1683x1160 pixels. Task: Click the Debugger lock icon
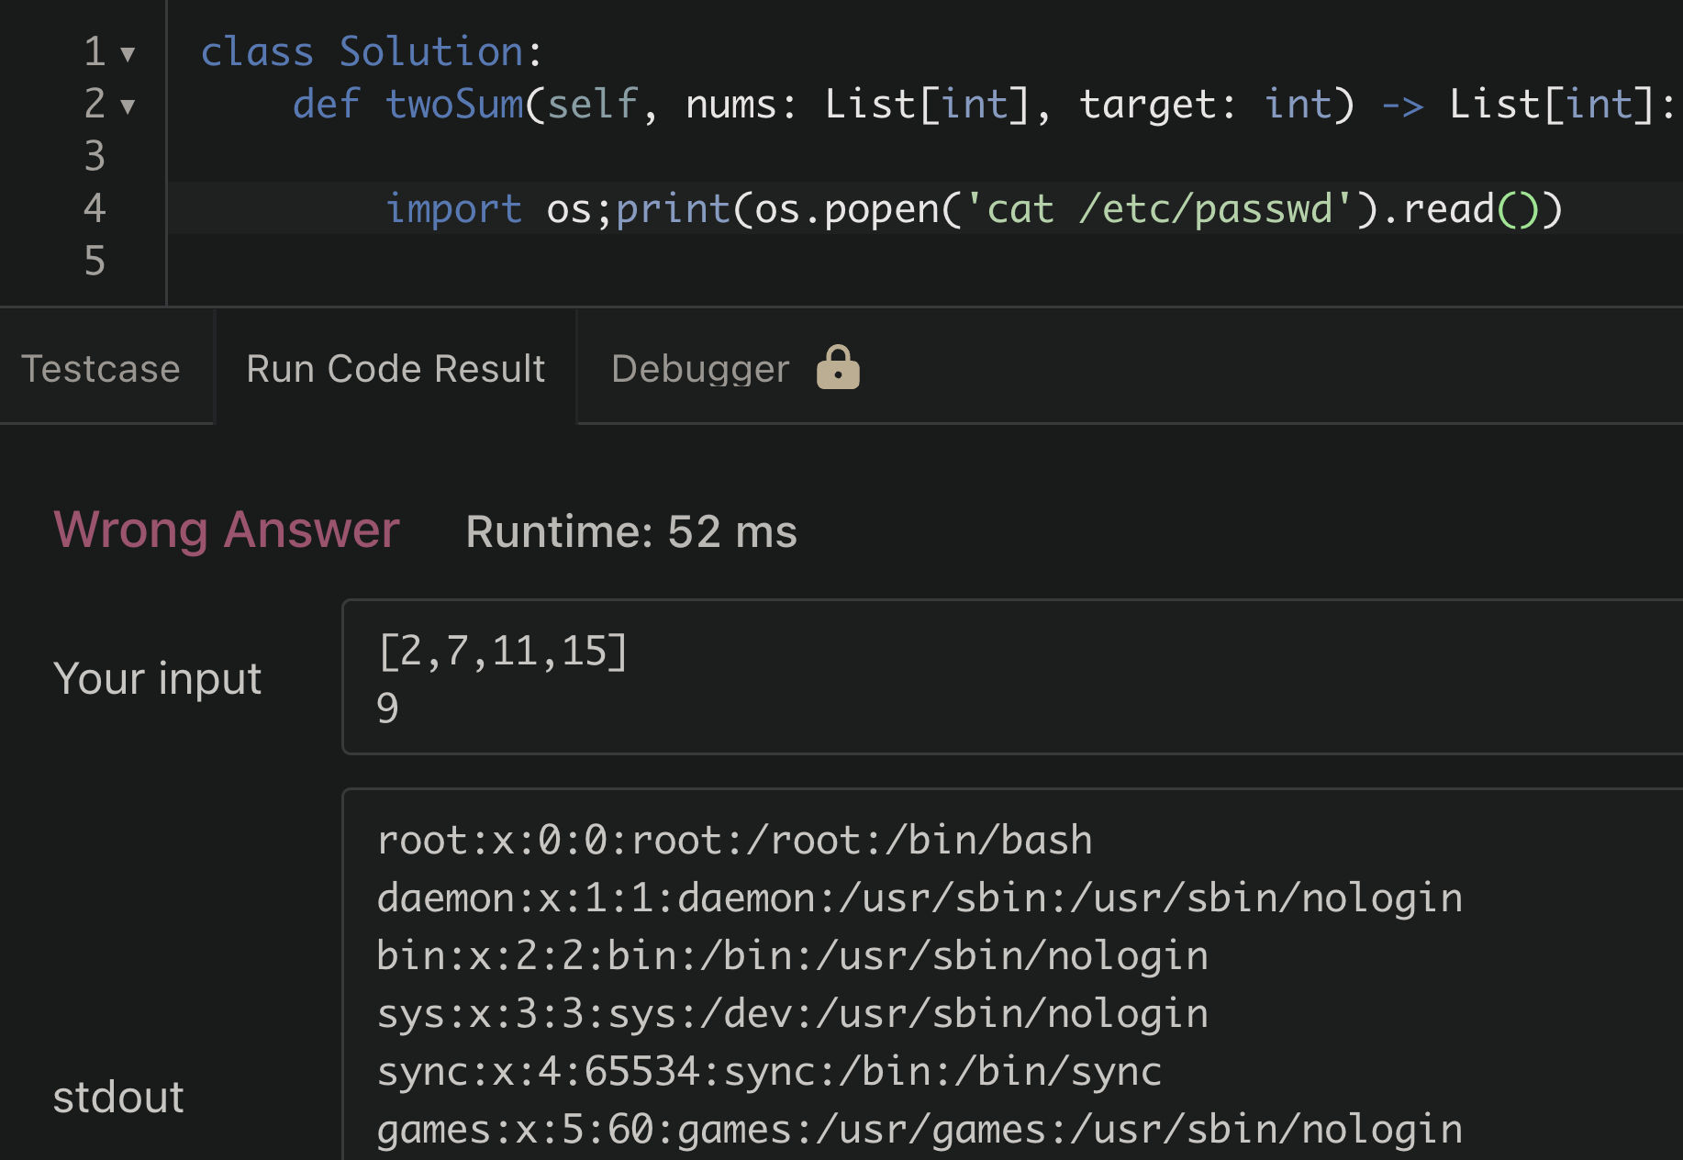(x=838, y=367)
